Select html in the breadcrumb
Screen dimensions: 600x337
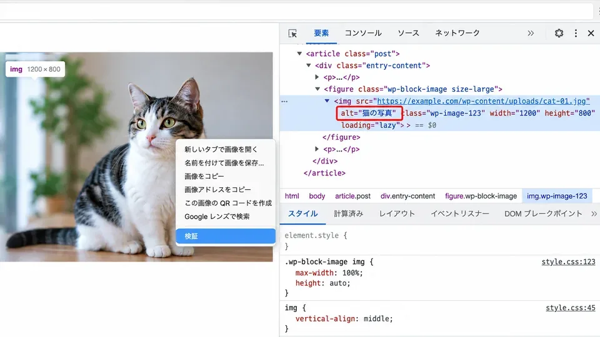[x=292, y=196]
